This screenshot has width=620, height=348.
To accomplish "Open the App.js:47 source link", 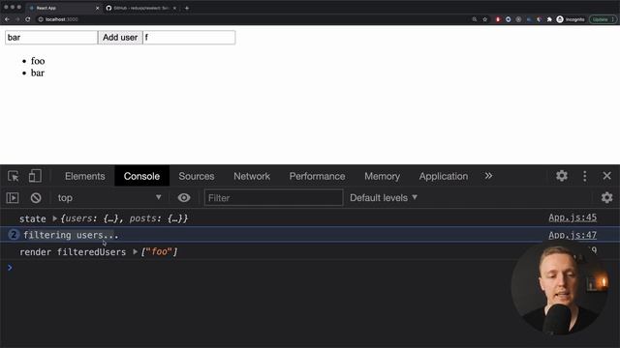I will pos(573,235).
